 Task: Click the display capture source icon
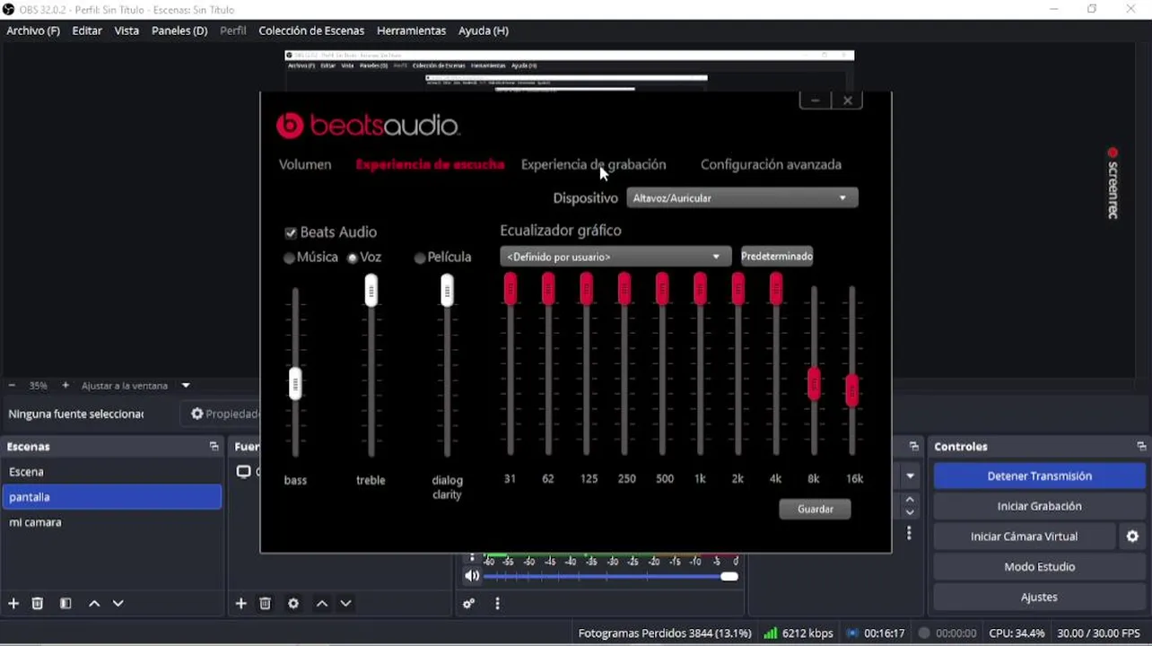243,472
